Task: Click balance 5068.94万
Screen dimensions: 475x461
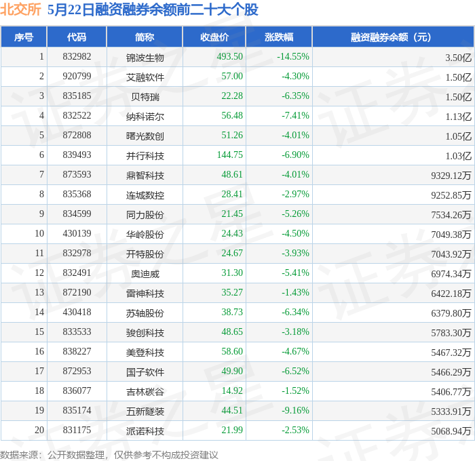Action: pyautogui.click(x=451, y=432)
